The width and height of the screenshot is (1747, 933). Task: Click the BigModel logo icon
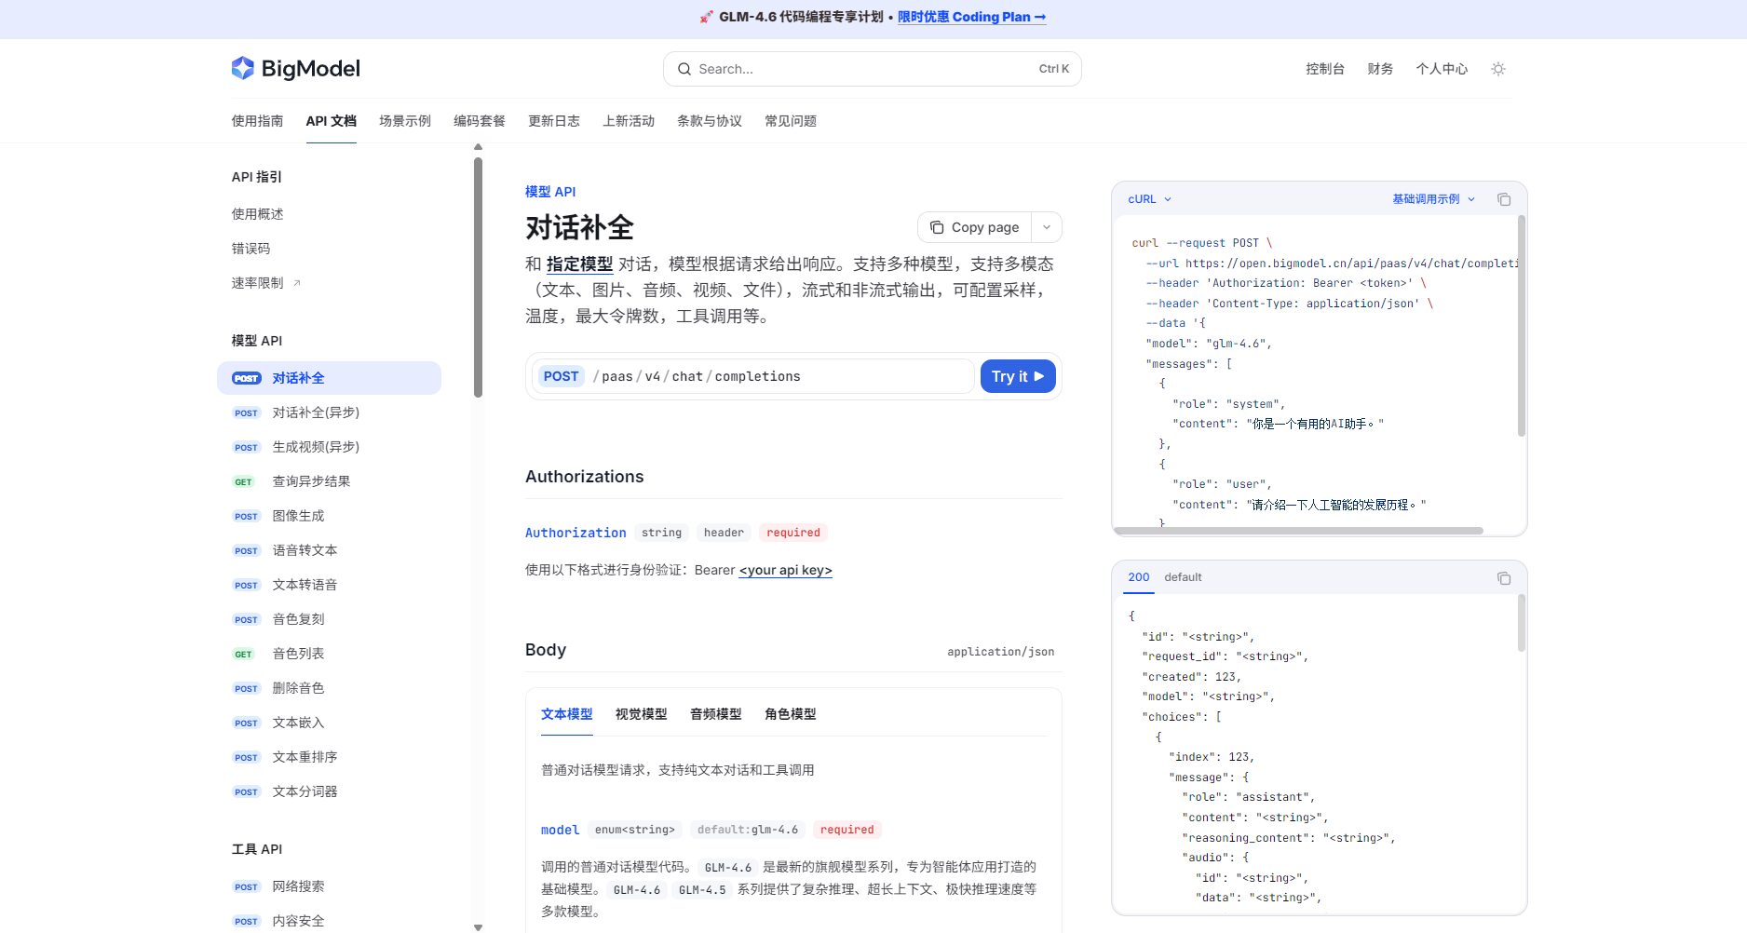242,68
